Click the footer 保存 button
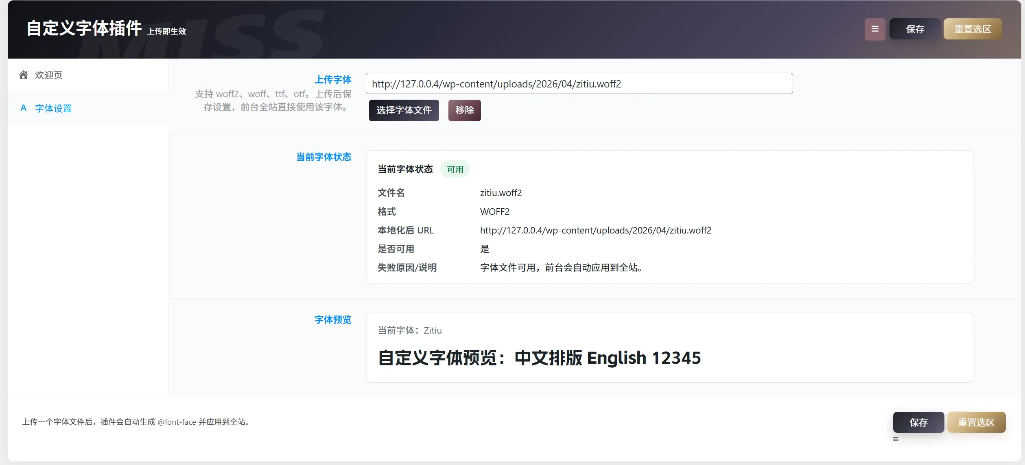 click(x=918, y=422)
